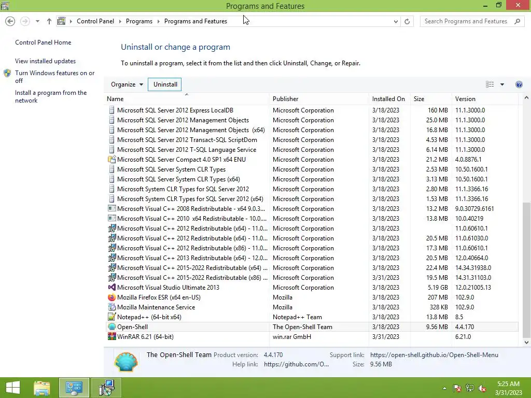
Task: Select Visual C++ 2015-2022 Redistributable (x86) icon
Action: (112, 278)
